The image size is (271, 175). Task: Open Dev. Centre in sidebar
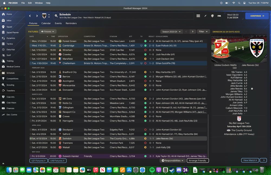pyautogui.click(x=12, y=115)
